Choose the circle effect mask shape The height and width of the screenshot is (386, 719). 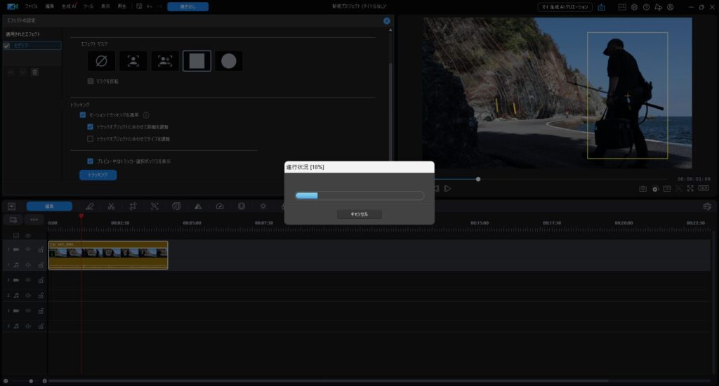tap(229, 61)
